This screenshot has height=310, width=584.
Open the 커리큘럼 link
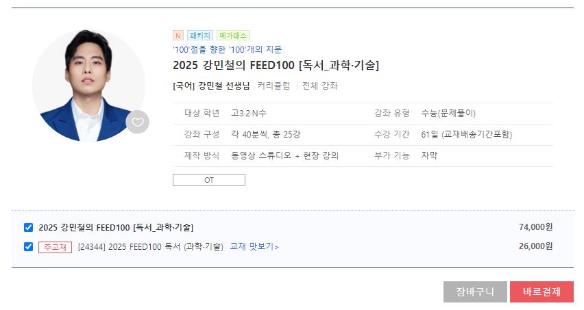[x=273, y=86]
